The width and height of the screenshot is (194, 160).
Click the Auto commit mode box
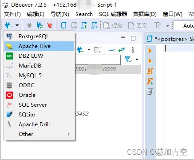pyautogui.click(x=184, y=26)
